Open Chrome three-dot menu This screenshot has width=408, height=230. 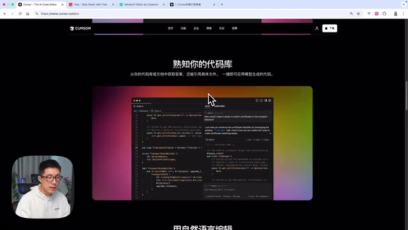point(404,13)
